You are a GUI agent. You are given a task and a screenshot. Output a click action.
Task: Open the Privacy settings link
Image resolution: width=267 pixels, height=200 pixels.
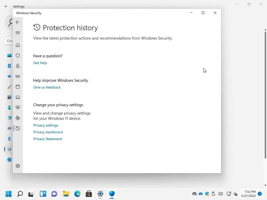(46, 125)
